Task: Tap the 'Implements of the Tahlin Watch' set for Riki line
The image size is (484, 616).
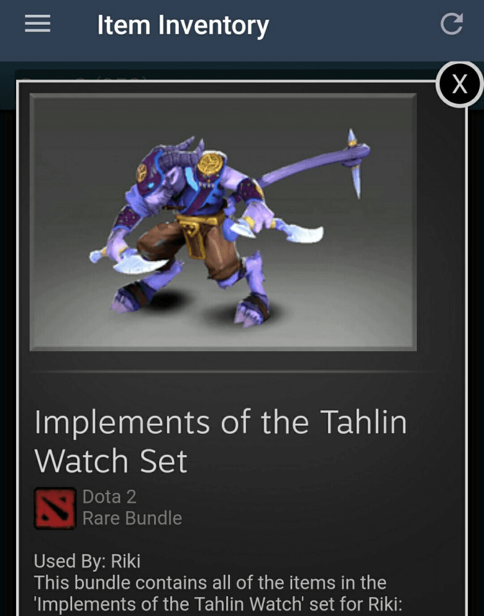Action: tap(218, 605)
